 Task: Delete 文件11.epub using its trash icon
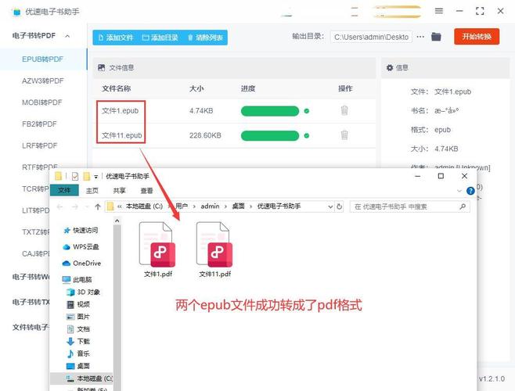(x=344, y=135)
